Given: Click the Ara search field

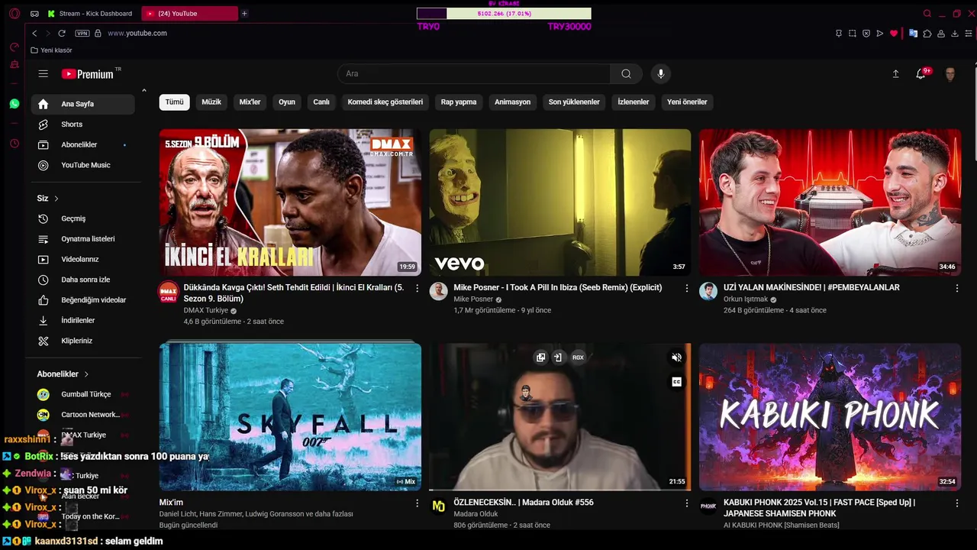Looking at the screenshot, I should click(x=473, y=74).
